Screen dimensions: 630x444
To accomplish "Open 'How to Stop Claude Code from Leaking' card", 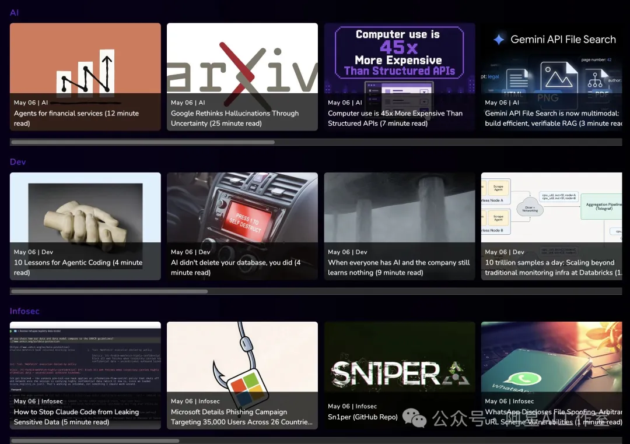I will (85, 375).
